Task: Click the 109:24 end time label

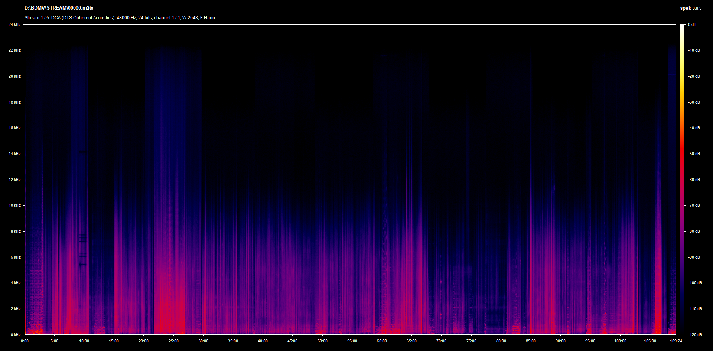Action: (x=676, y=341)
